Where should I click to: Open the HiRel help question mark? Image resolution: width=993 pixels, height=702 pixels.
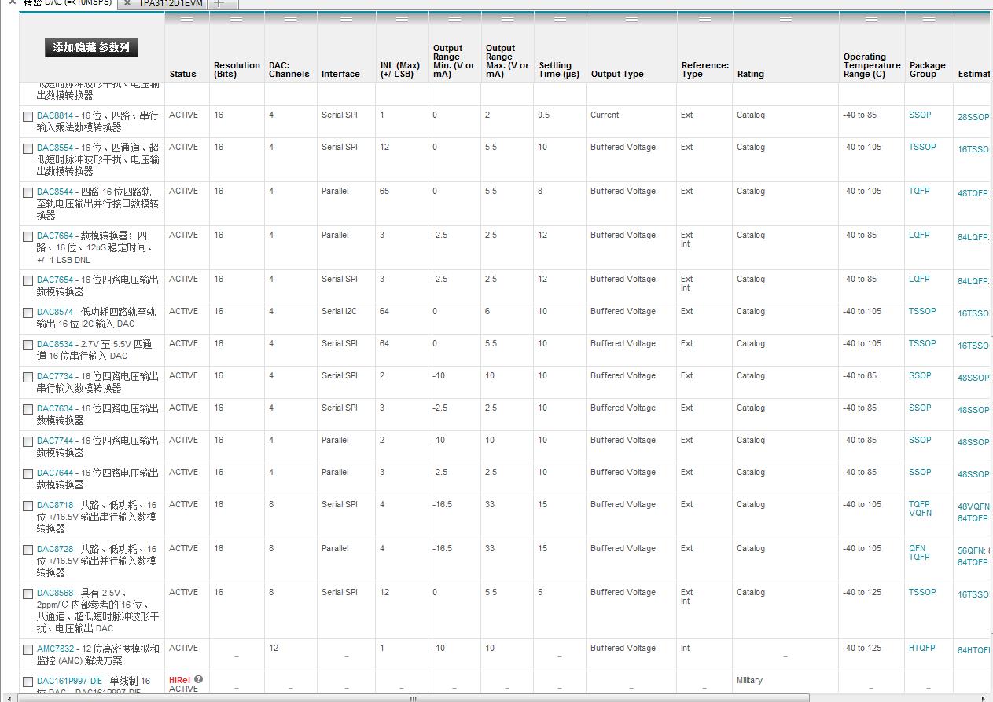click(x=199, y=679)
